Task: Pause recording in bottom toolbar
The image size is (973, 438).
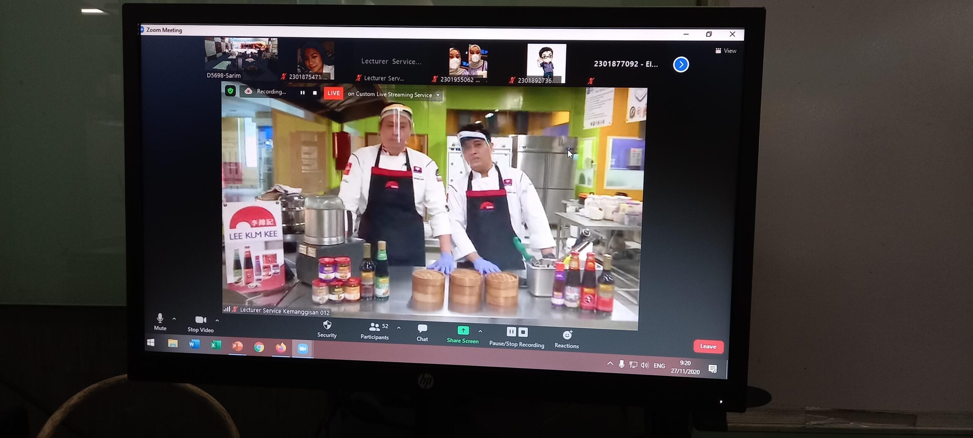Action: click(511, 332)
